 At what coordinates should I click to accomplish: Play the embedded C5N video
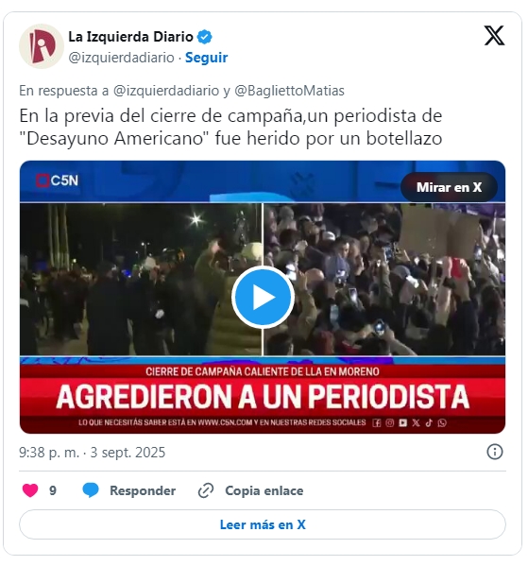pos(263,297)
